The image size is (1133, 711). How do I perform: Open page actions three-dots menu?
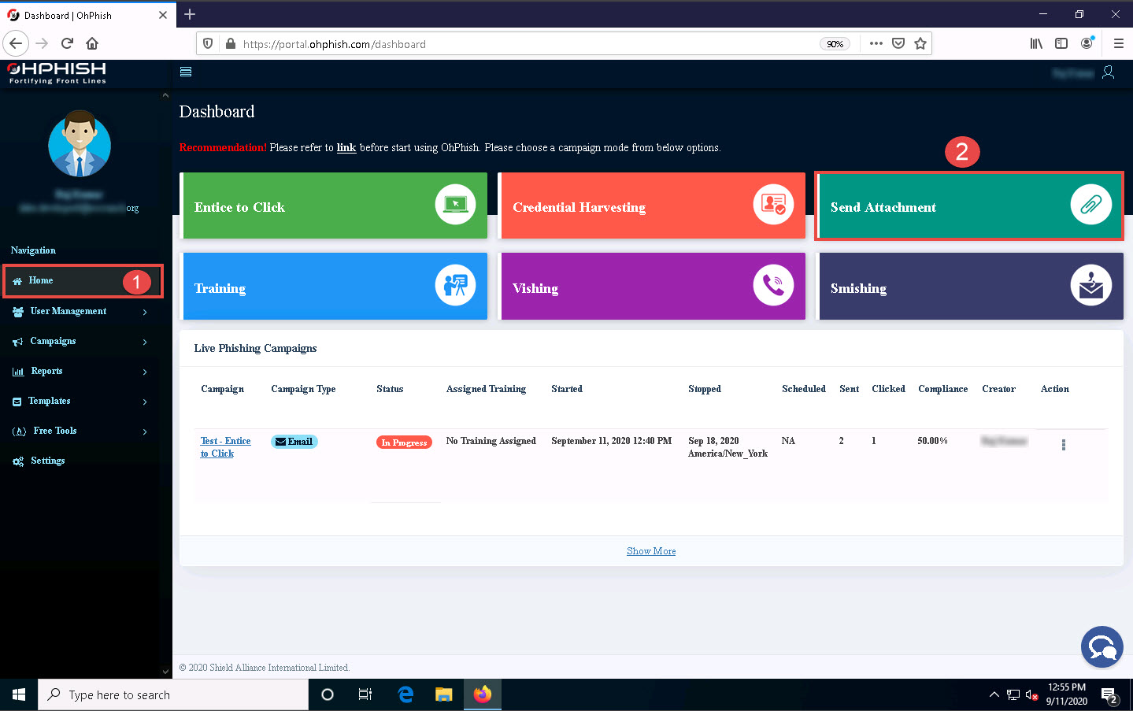(876, 43)
